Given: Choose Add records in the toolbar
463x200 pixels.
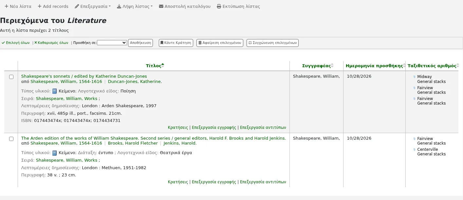Looking at the screenshot, I should pyautogui.click(x=53, y=6).
